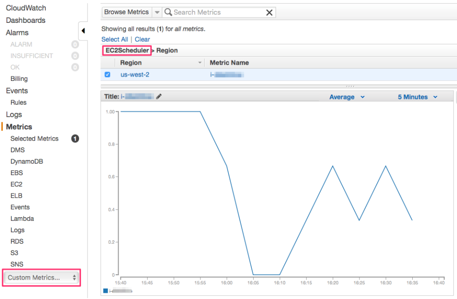Select the EC2 metrics namespace
Viewport: 457px width, 299px height.
click(x=16, y=184)
